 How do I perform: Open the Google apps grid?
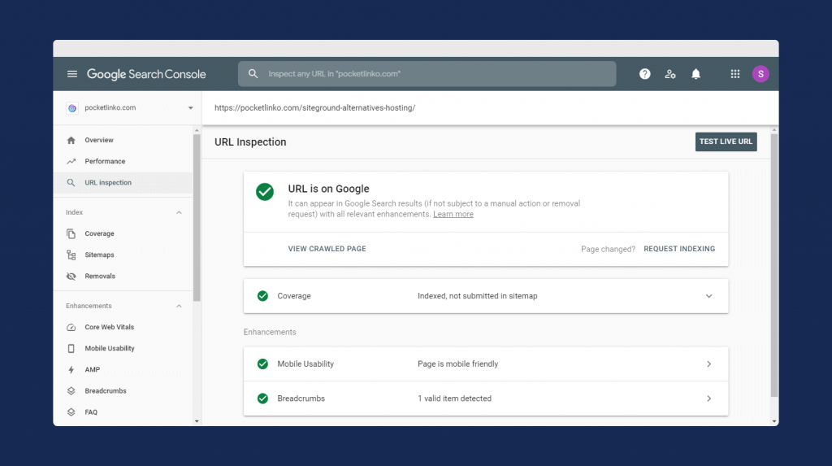(734, 74)
